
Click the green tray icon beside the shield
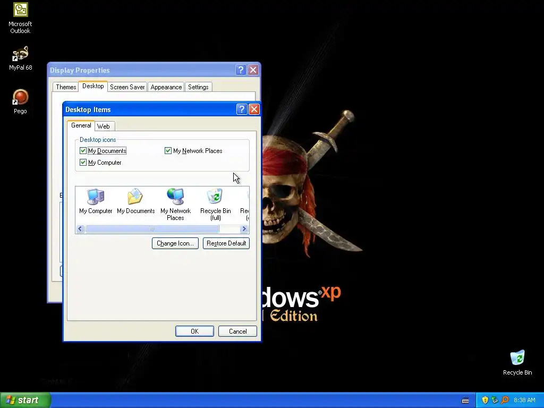pyautogui.click(x=495, y=400)
